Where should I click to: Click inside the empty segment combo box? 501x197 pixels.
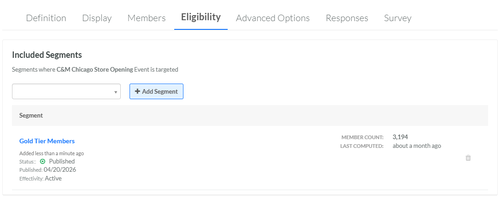click(66, 92)
